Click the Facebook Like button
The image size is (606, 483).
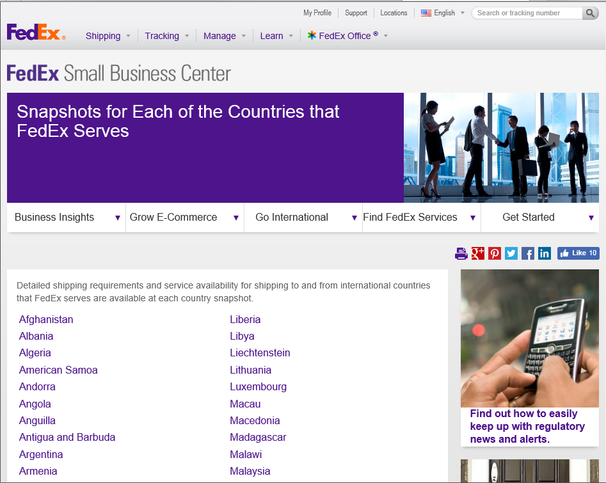[578, 253]
